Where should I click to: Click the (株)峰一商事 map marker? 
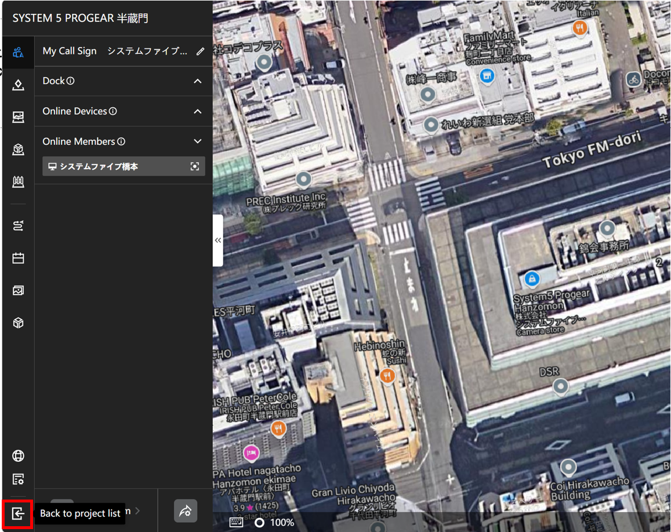(x=427, y=94)
